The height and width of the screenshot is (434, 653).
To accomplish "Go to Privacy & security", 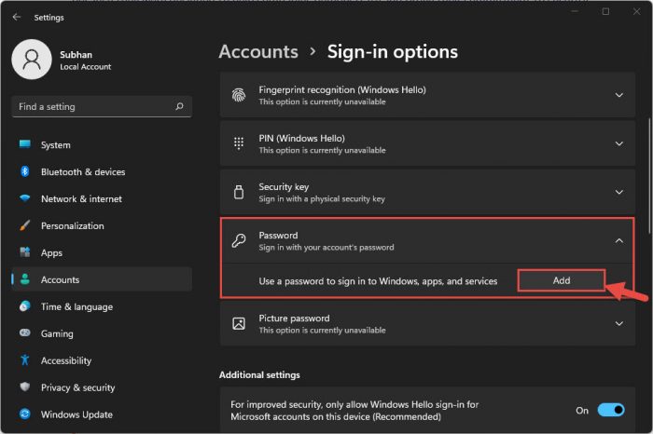I will (x=102, y=387).
